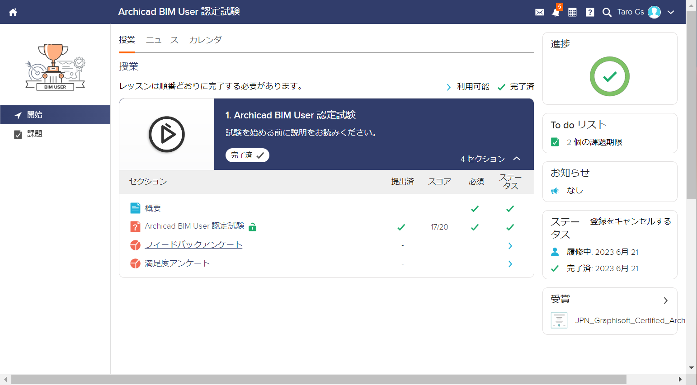Click the 17/20 score value
697x385 pixels.
439,227
